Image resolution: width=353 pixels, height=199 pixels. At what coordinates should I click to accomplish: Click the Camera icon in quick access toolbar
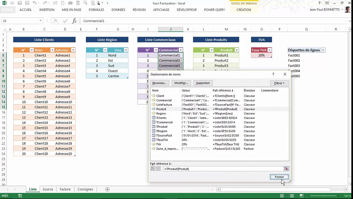coord(70,3)
